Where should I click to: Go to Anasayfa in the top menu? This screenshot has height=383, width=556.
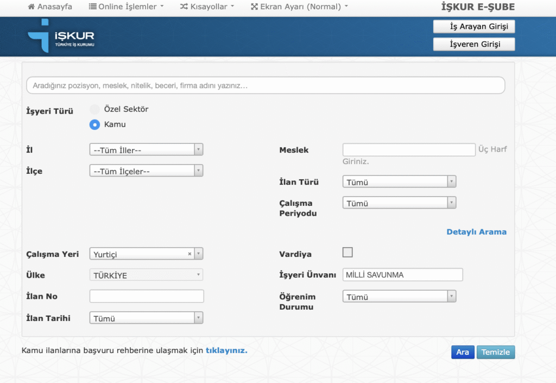click(50, 7)
